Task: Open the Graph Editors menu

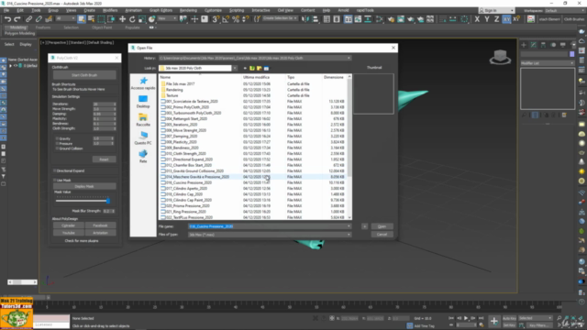Action: click(161, 10)
